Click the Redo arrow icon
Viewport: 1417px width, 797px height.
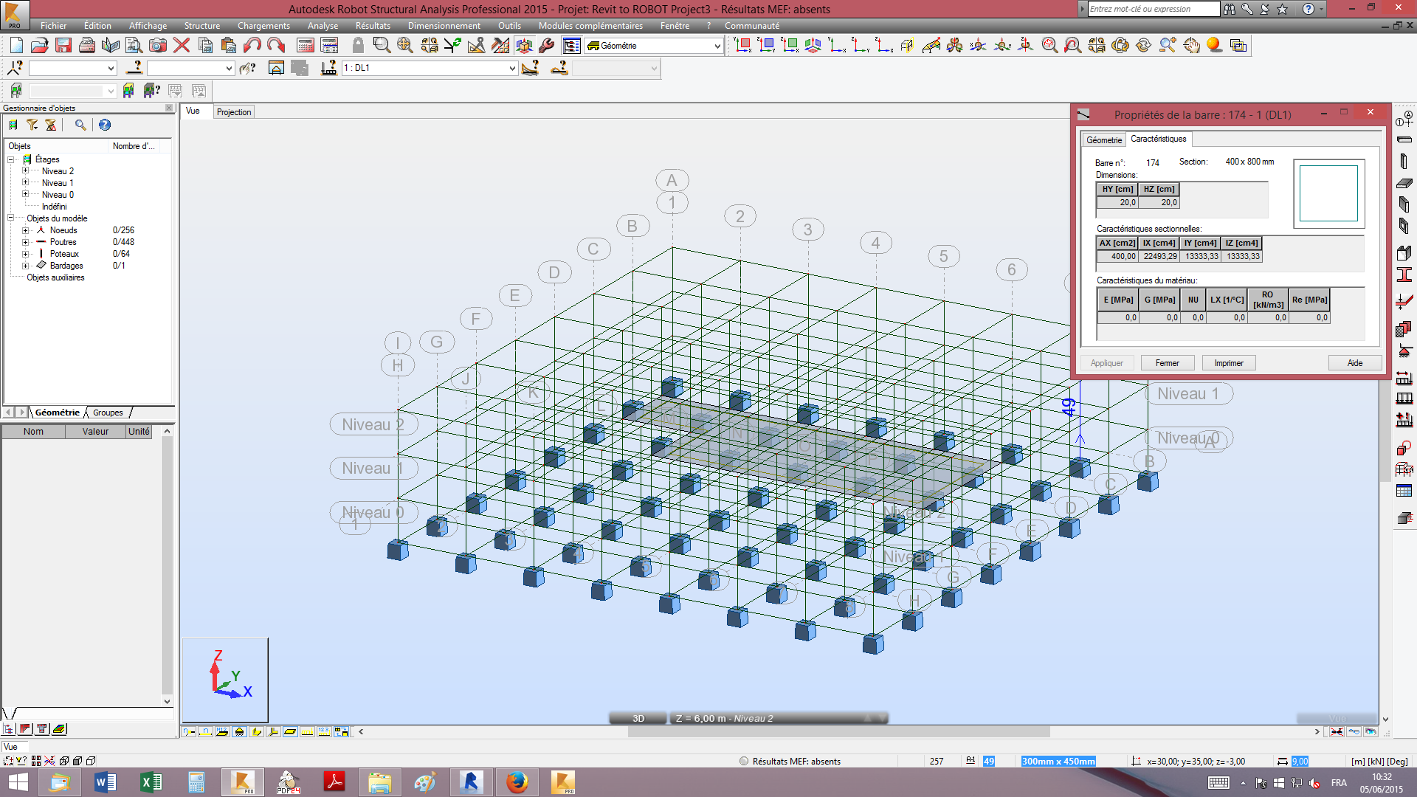[276, 46]
